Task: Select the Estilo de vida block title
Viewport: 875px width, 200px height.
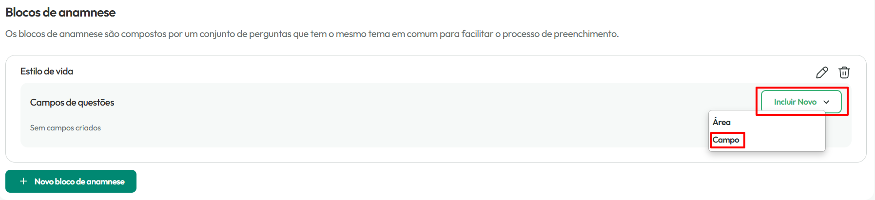Action: pos(47,71)
